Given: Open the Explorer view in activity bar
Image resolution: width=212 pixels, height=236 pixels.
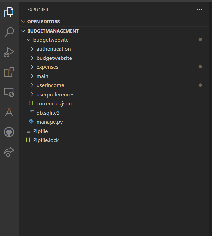Looking at the screenshot, I should (x=9, y=12).
